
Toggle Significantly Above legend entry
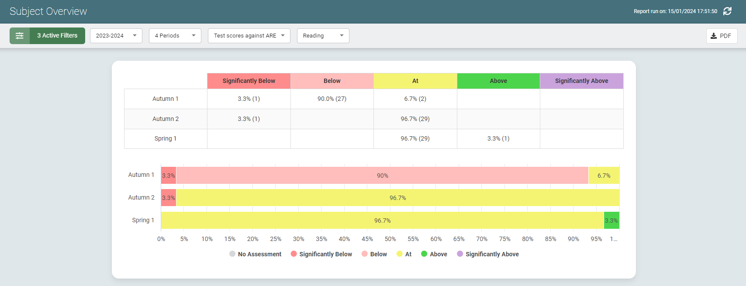point(488,254)
